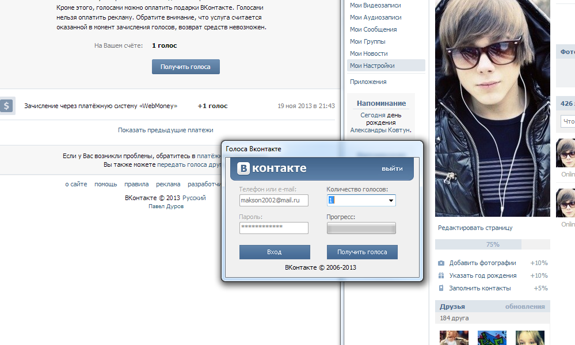Viewport: 575px width, 345px height.
Task: Open the помощь footer link
Action: (x=105, y=184)
